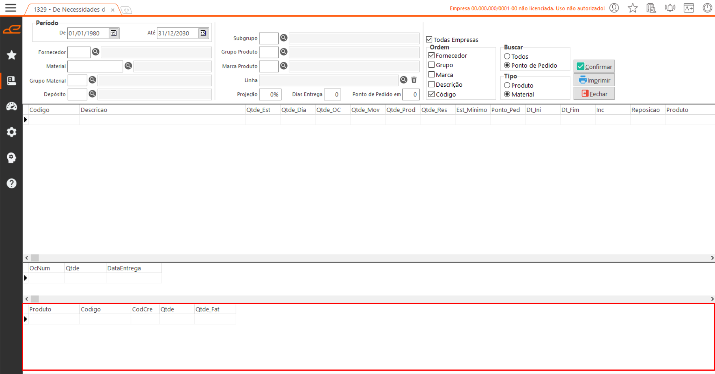Screen dimensions: 715x374
Task: Click the help question mark icon
Action: [x=12, y=183]
